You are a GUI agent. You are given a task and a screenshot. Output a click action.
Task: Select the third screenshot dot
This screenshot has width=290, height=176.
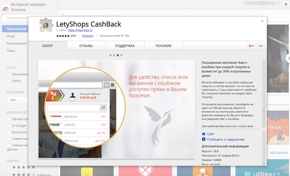pos(118,55)
